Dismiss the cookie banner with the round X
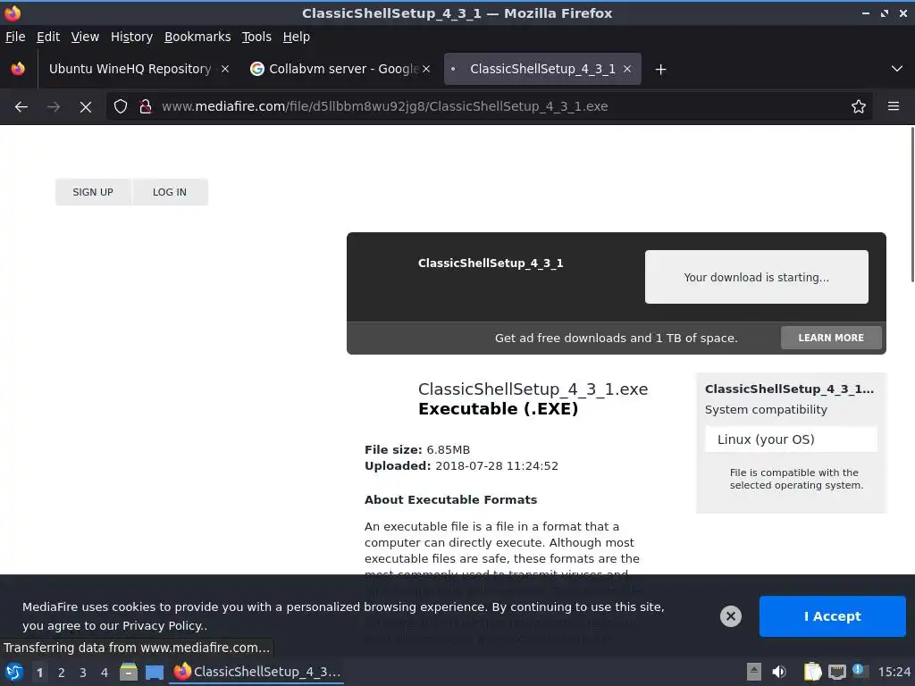 [731, 616]
